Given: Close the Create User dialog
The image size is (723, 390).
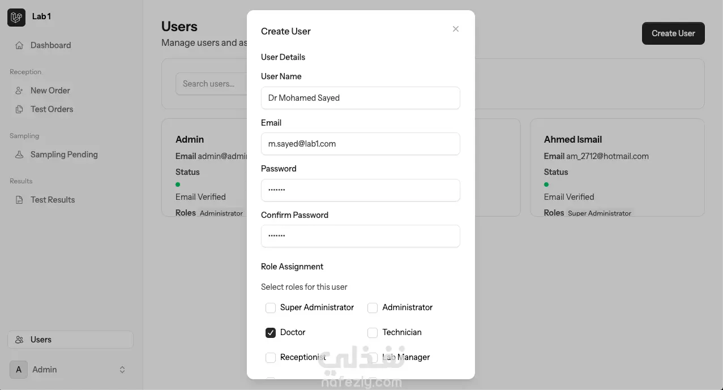Looking at the screenshot, I should point(456,29).
